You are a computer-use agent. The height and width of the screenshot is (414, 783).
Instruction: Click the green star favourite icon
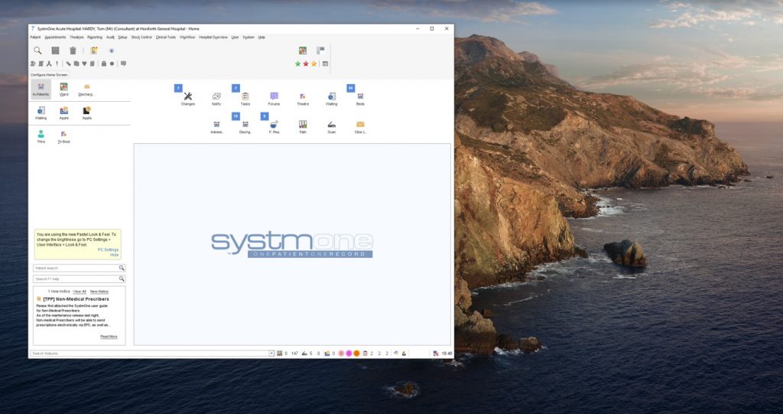click(x=297, y=64)
